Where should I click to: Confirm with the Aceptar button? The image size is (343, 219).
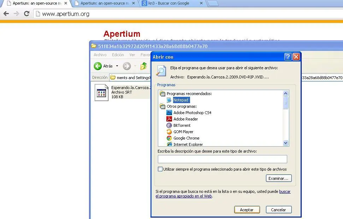coord(247,209)
